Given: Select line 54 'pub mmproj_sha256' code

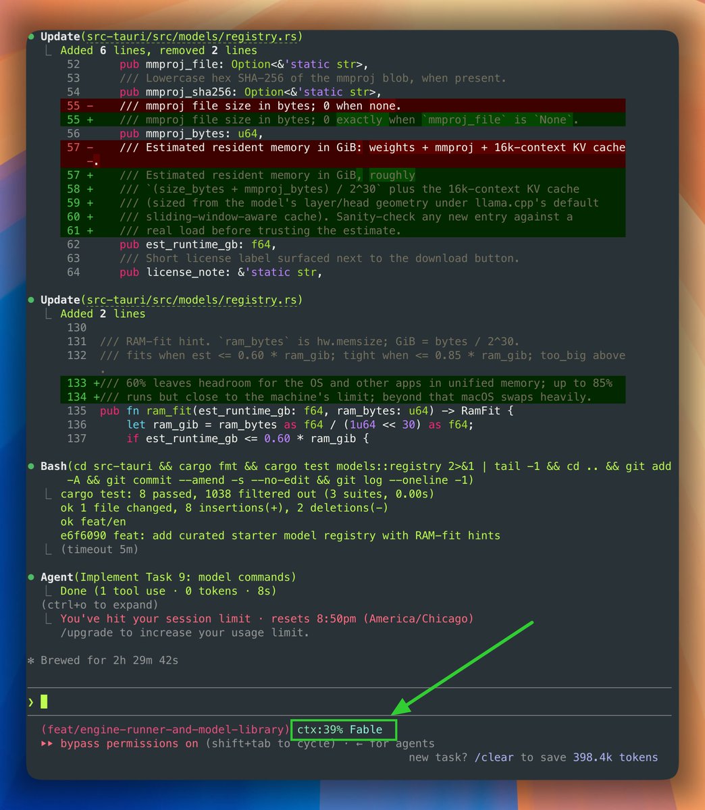Looking at the screenshot, I should (251, 92).
